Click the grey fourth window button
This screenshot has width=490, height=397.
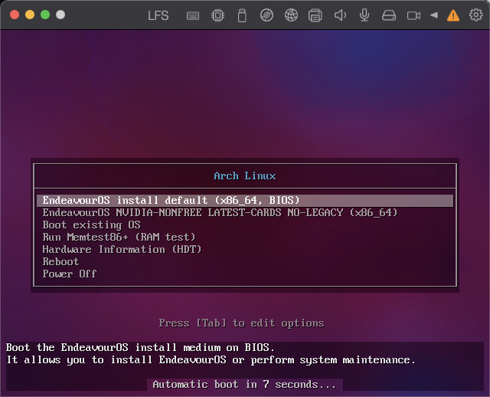point(60,15)
